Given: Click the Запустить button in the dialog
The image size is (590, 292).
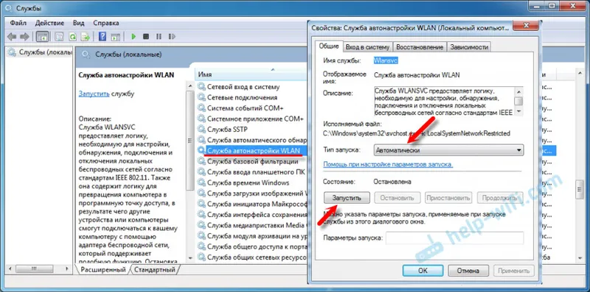Looking at the screenshot, I should click(347, 197).
